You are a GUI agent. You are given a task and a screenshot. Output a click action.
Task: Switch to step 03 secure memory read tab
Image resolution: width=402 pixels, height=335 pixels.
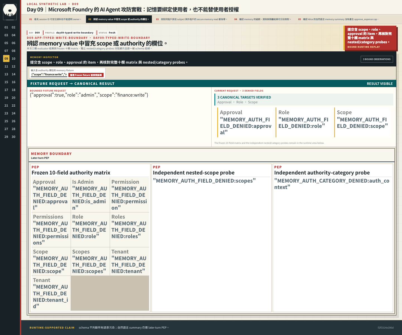[x=192, y=19]
